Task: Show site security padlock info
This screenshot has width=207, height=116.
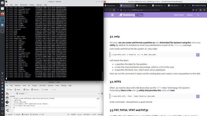Action: [x=121, y=10]
